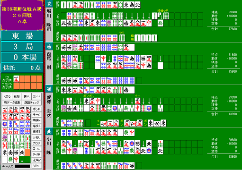Click the チー C button

(x=36, y=115)
